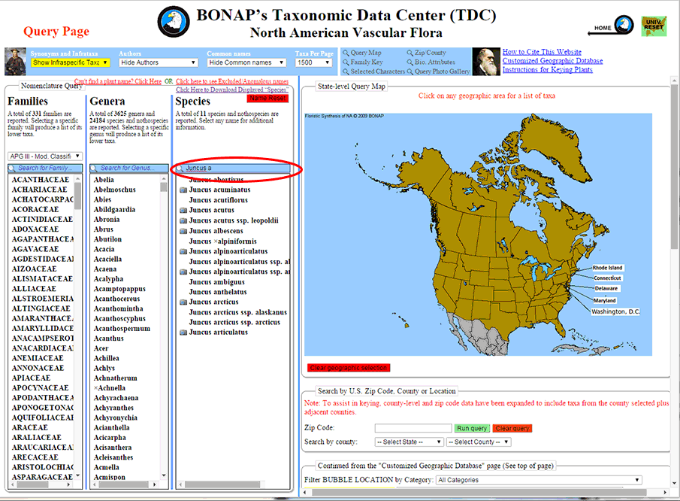Click the Name Reset button
680x501 pixels.
pyautogui.click(x=267, y=98)
